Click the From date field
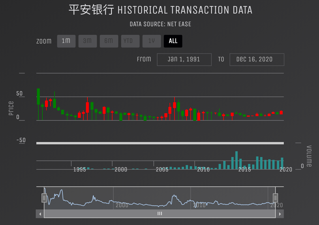This screenshot has width=319, height=225. click(x=184, y=60)
